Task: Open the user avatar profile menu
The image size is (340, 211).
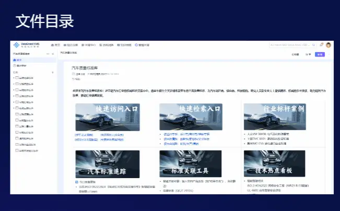Action: pyautogui.click(x=329, y=45)
